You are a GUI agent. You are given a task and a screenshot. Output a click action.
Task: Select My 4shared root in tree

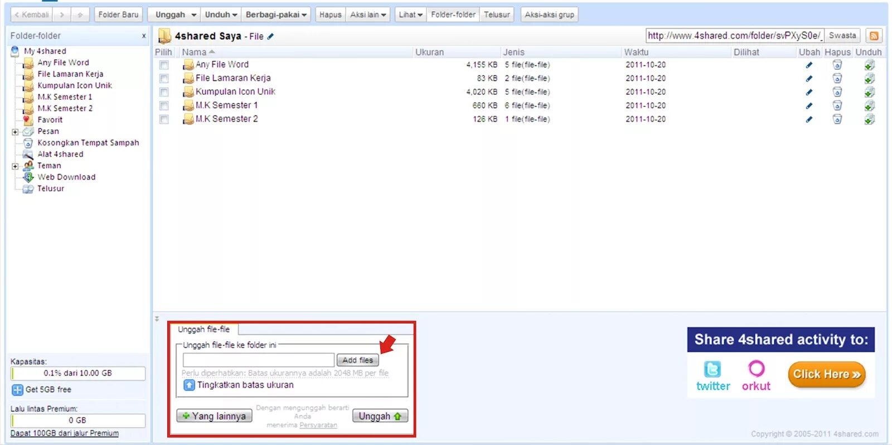(45, 51)
